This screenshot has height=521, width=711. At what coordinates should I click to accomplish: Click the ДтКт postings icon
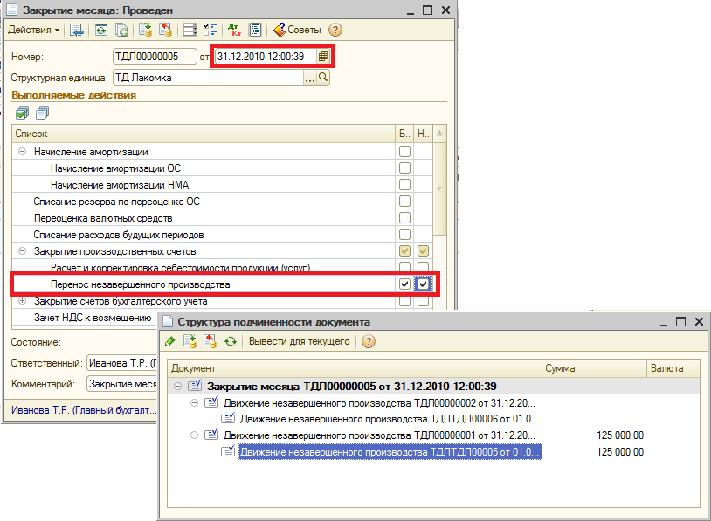tap(234, 30)
